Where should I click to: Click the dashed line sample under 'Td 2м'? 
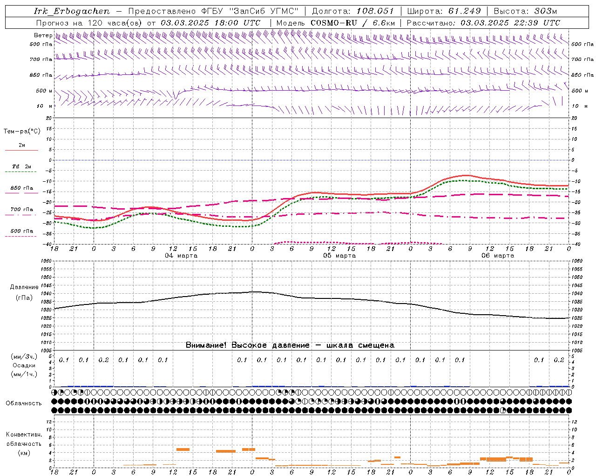click(21, 172)
